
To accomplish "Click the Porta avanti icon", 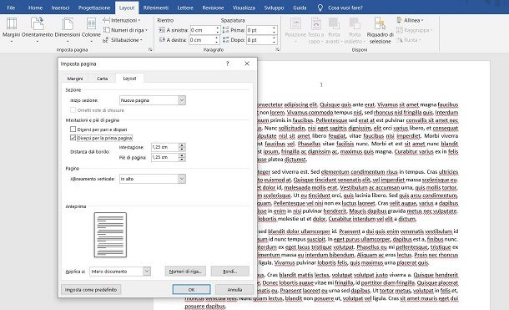I will [x=334, y=31].
